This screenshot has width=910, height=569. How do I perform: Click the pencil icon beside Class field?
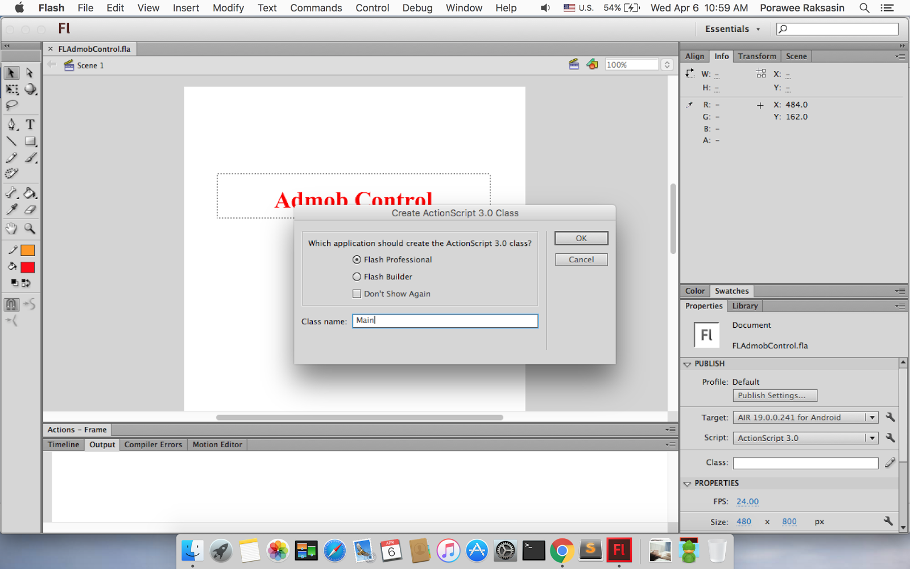pos(890,463)
